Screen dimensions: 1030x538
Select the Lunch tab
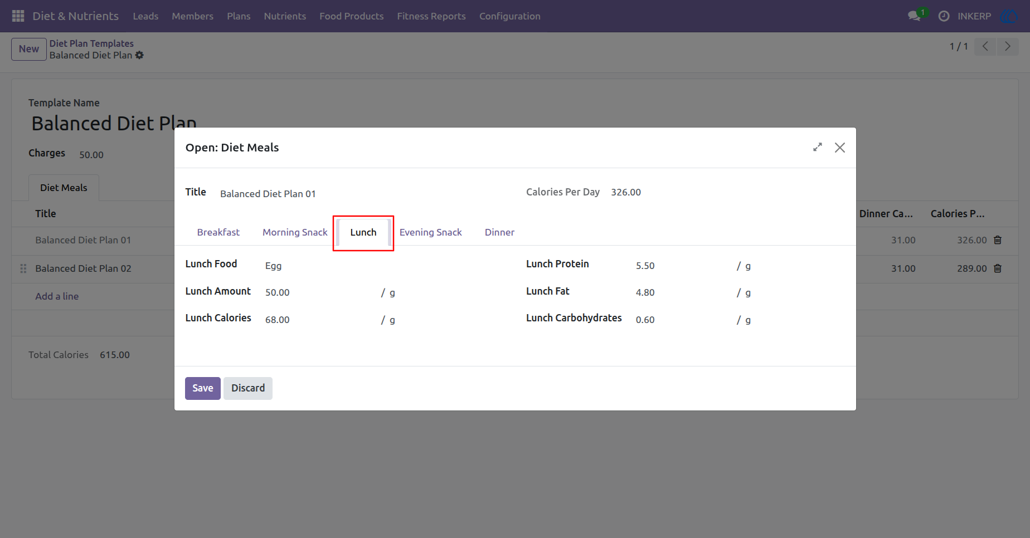point(363,232)
